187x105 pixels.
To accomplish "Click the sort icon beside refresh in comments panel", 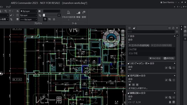I will click(169, 28).
